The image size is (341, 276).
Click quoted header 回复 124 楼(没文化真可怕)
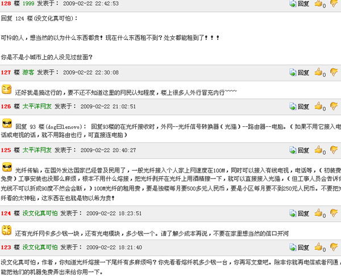point(39,19)
